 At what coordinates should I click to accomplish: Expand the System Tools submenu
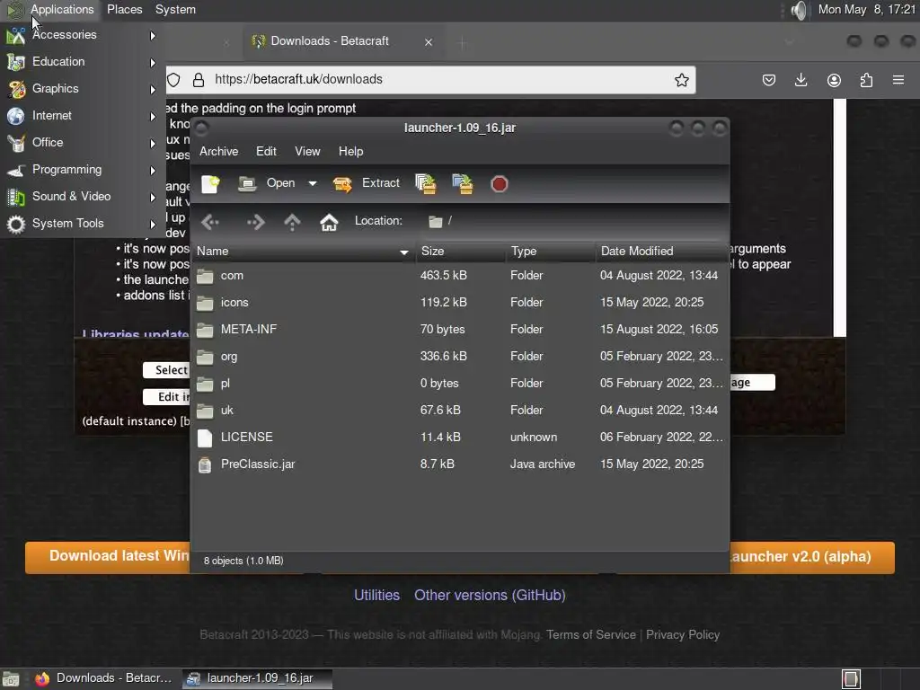[82, 224]
